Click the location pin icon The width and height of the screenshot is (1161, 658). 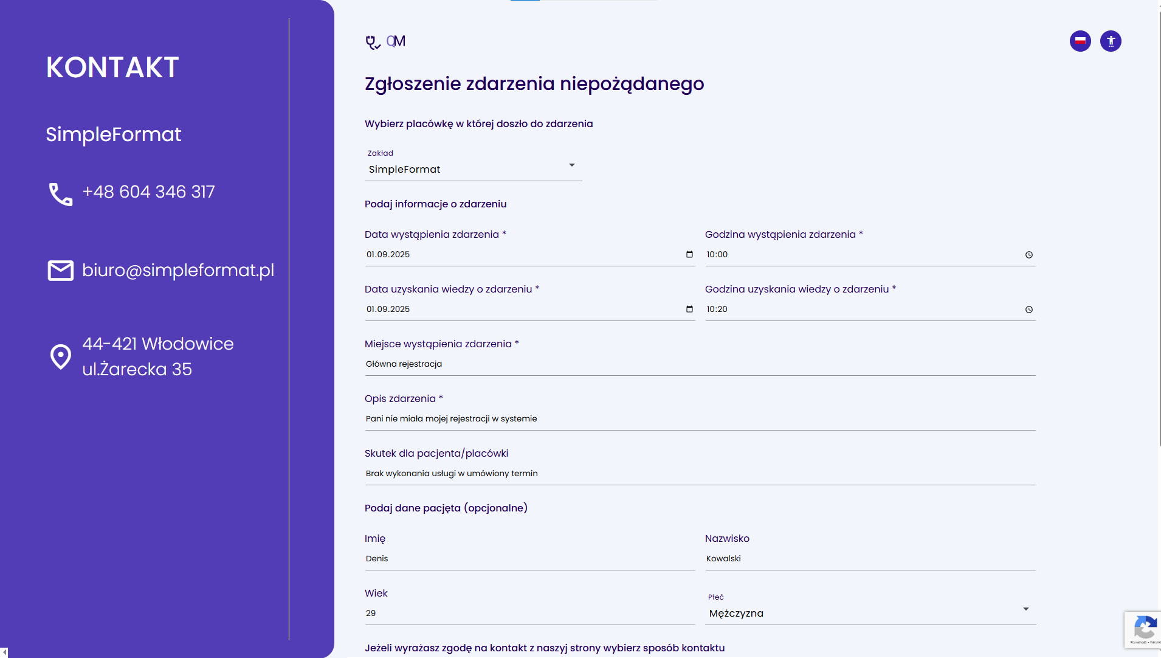click(61, 357)
